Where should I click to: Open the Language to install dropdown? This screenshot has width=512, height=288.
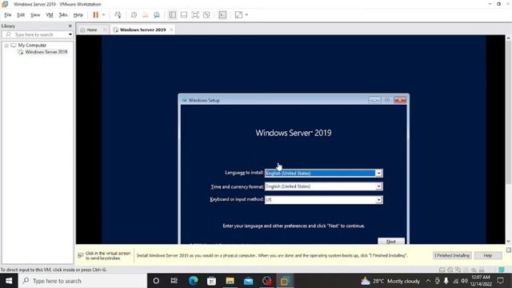click(378, 173)
